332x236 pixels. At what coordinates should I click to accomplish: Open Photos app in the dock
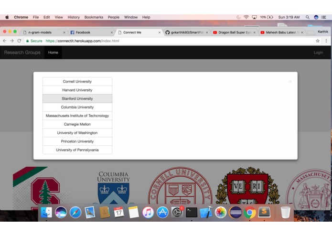click(221, 212)
